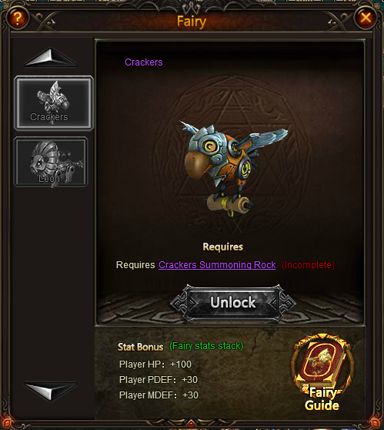The image size is (384, 430).
Task: Click the down arrow below fairy list
Action: pos(51,391)
